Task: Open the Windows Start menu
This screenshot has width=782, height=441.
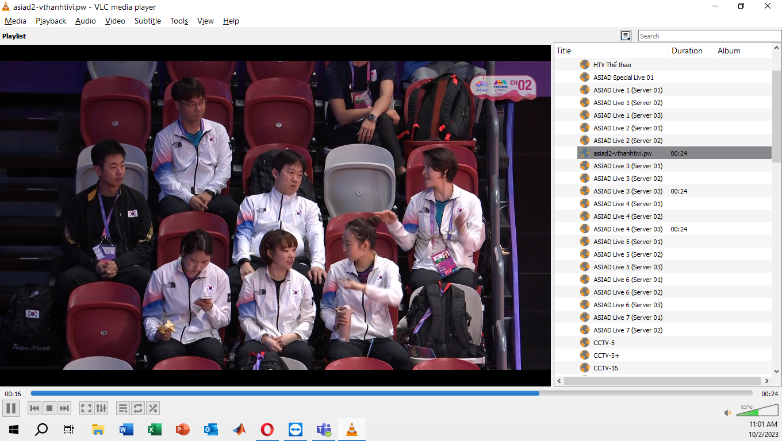Action: [14, 430]
